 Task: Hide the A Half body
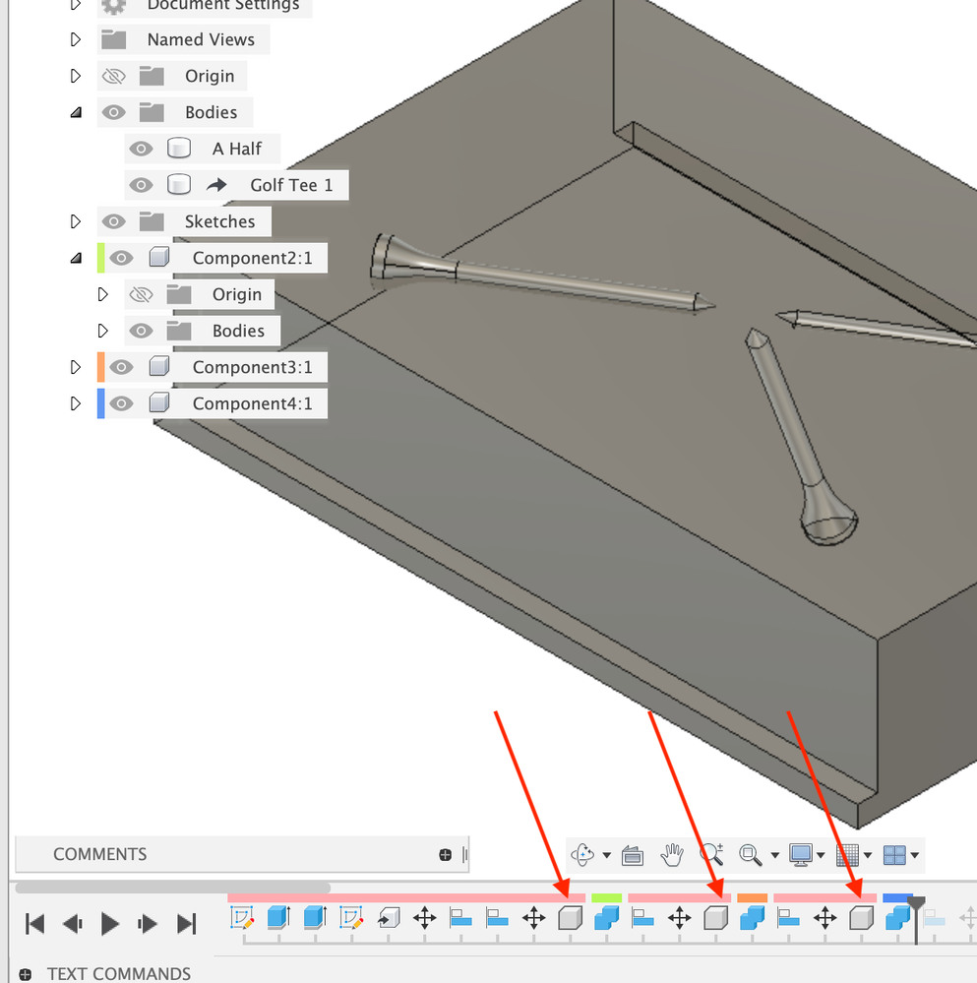pos(141,149)
